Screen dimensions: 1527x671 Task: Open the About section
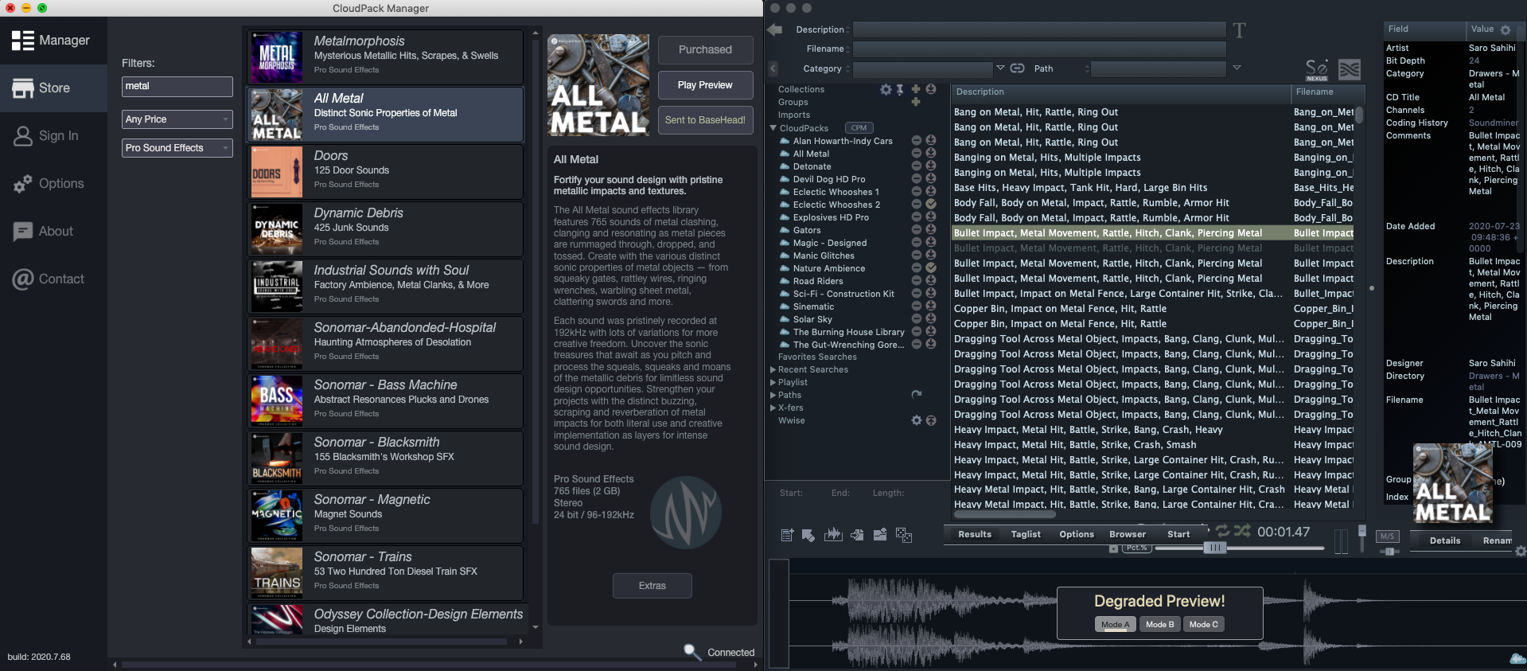click(53, 232)
